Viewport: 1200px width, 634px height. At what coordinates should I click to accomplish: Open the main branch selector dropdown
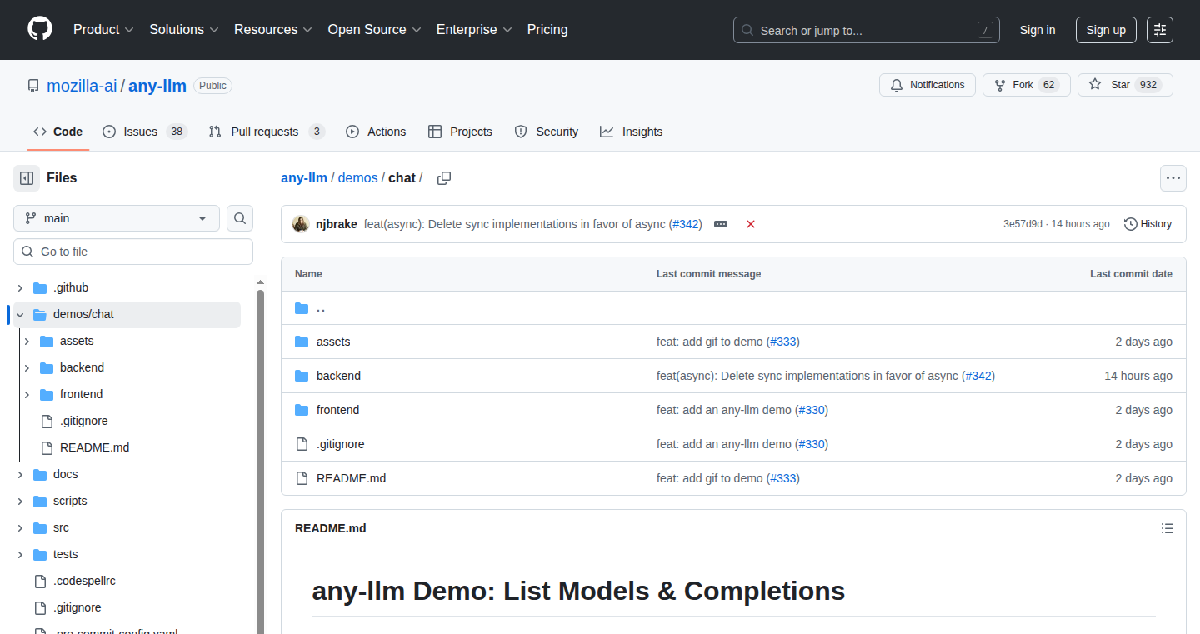pyautogui.click(x=117, y=218)
